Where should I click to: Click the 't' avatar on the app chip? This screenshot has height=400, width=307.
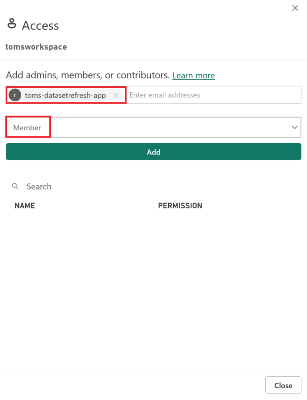[15, 95]
